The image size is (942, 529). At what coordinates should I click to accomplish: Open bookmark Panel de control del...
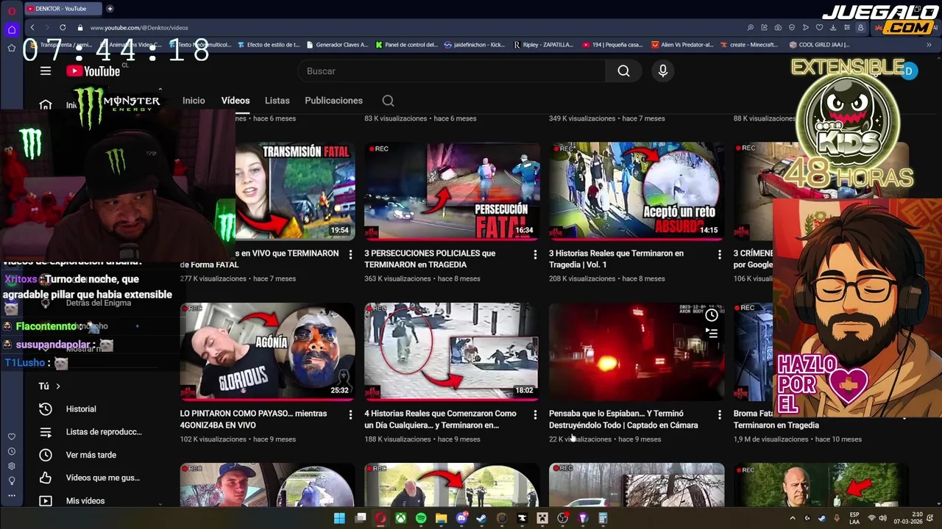(406, 45)
